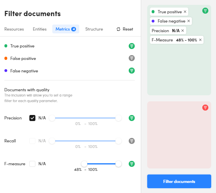The width and height of the screenshot is (216, 193).
Task: Open the Structure tab
Action: pyautogui.click(x=94, y=29)
